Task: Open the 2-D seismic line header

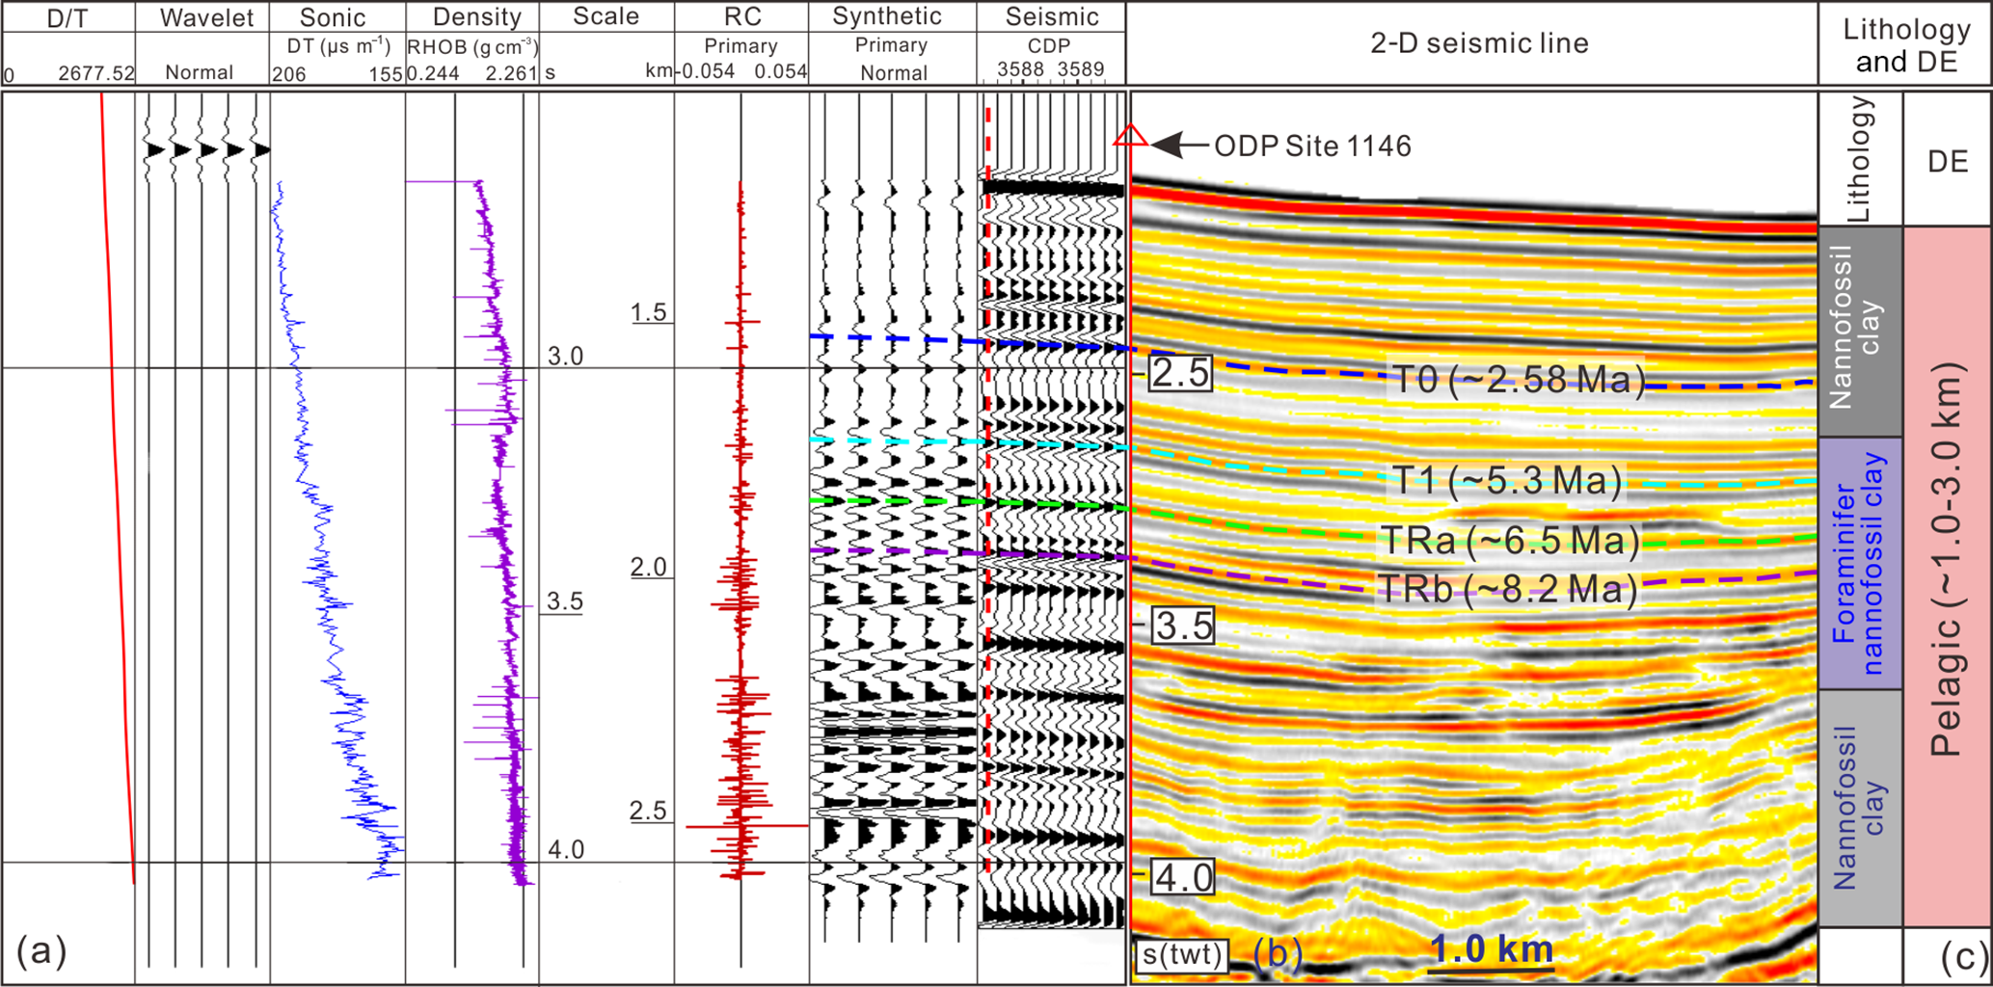Action: (x=1479, y=43)
